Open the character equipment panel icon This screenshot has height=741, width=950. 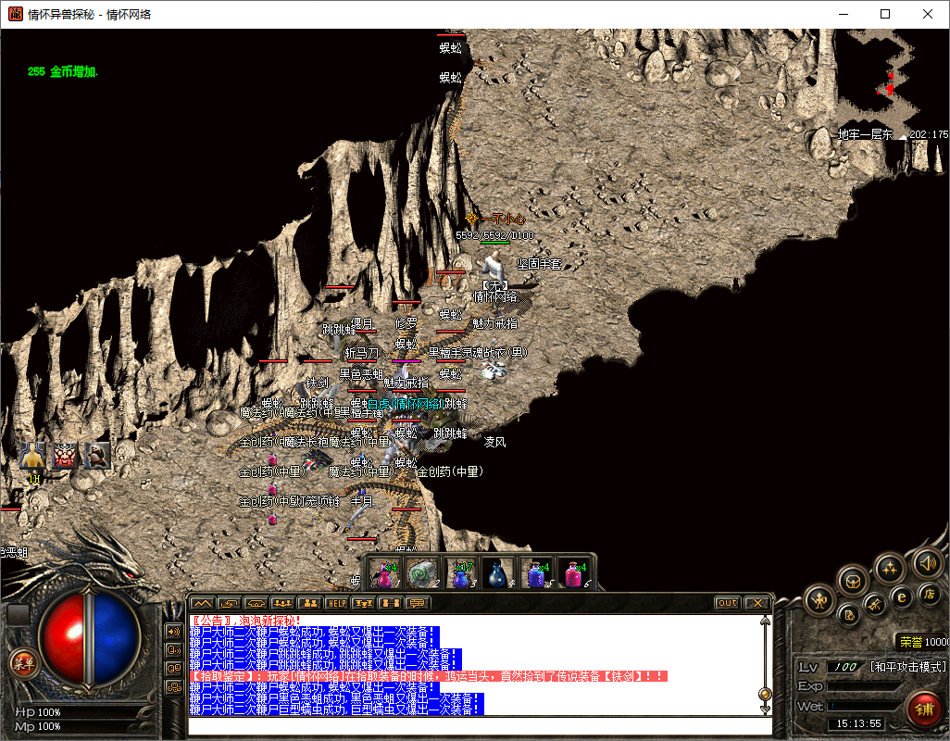pos(819,601)
